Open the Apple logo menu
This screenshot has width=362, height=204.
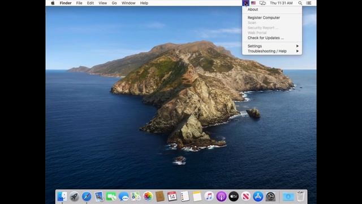(53, 3)
